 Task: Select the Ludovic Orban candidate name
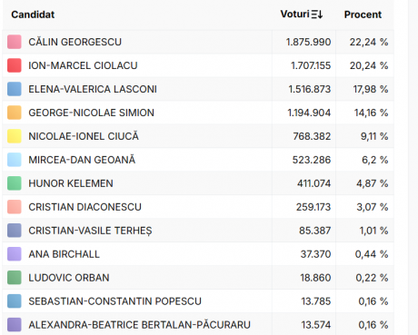69,278
